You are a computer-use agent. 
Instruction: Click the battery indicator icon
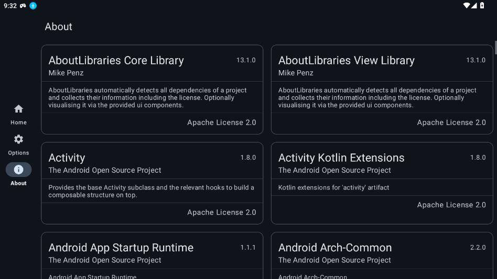(482, 6)
